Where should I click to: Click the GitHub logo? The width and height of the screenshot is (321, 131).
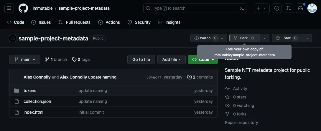(23, 8)
